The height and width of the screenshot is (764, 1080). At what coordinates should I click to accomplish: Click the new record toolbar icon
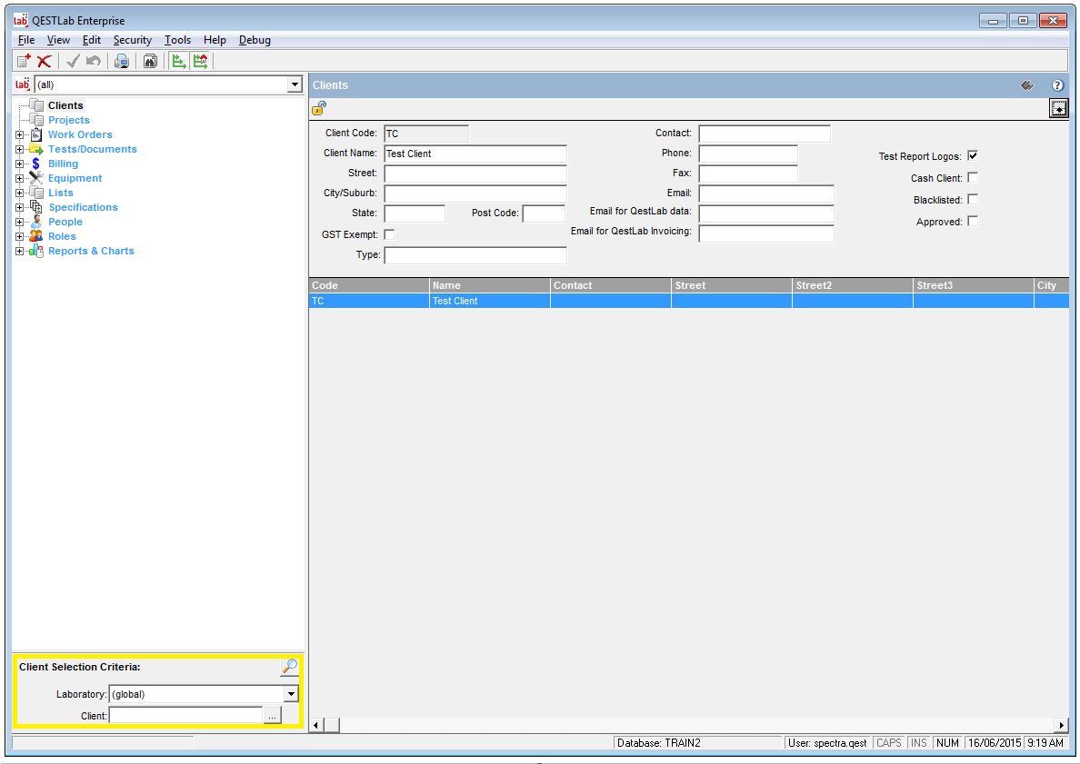[x=24, y=61]
